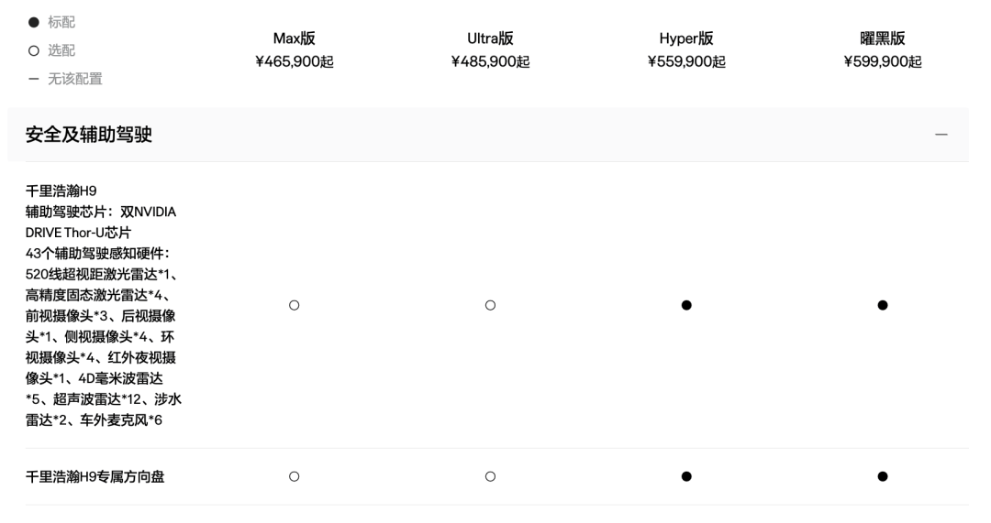Click the Hyper版 dot for 千里浩瀚H9专属方向盘
This screenshot has width=991, height=523.
[x=686, y=476]
